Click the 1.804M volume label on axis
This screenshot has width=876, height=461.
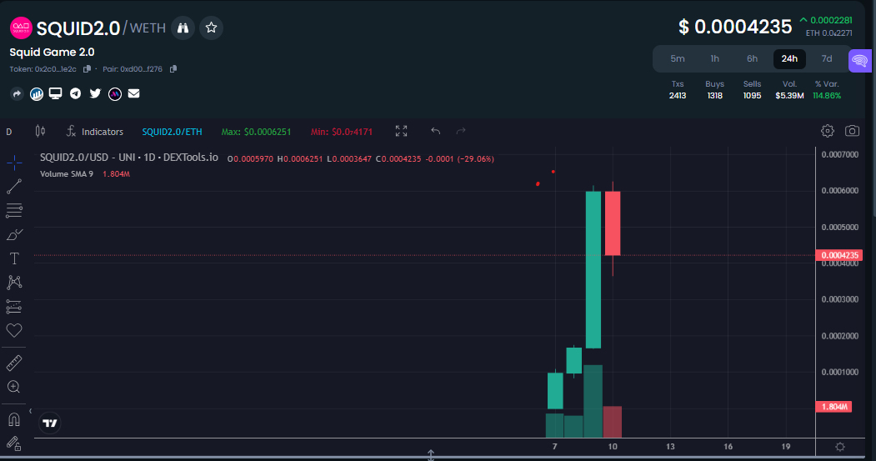click(x=833, y=407)
